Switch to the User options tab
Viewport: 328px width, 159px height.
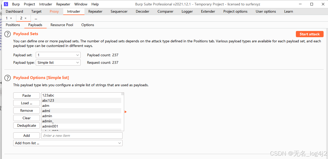click(266, 11)
